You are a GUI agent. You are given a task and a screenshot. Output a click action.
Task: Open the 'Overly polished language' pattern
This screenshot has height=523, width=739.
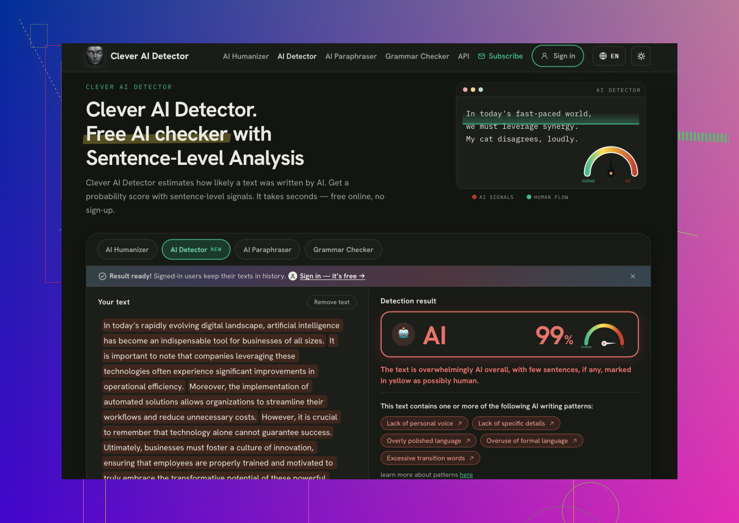[x=428, y=441]
